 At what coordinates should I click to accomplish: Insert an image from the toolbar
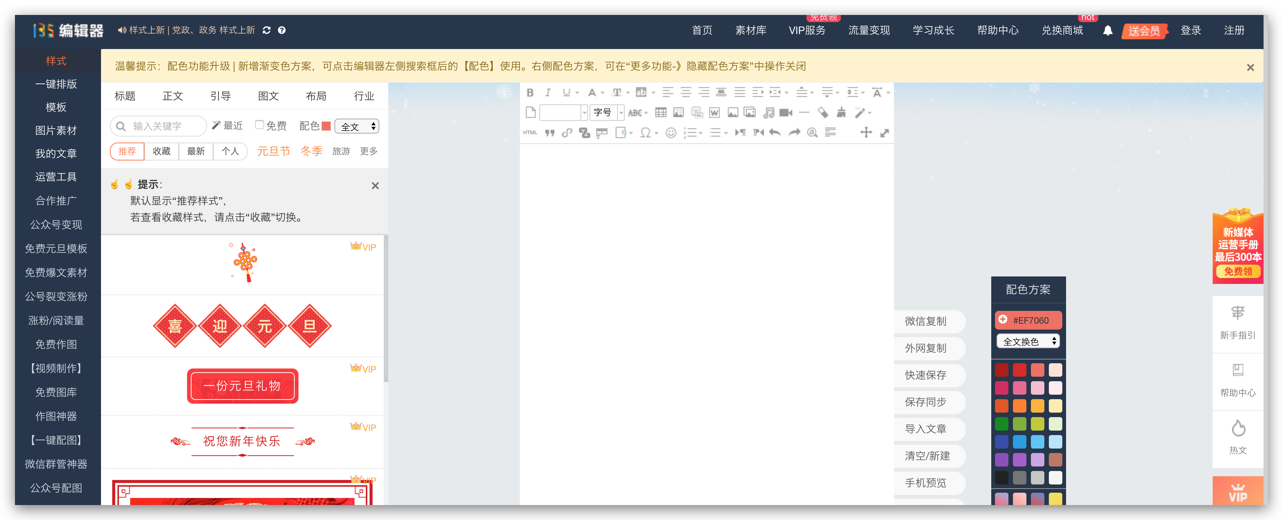733,112
